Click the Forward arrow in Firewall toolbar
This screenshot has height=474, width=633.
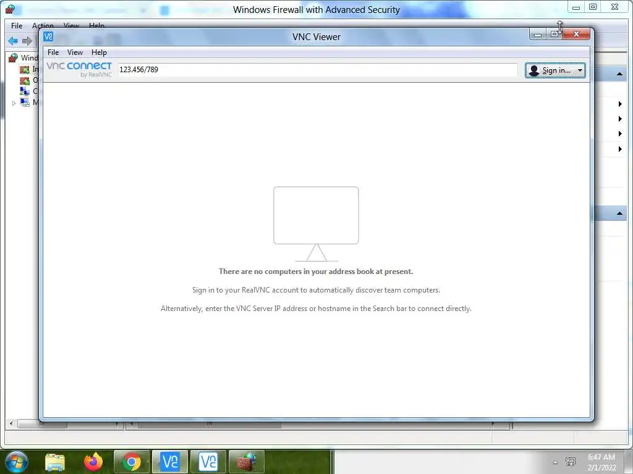pos(27,41)
